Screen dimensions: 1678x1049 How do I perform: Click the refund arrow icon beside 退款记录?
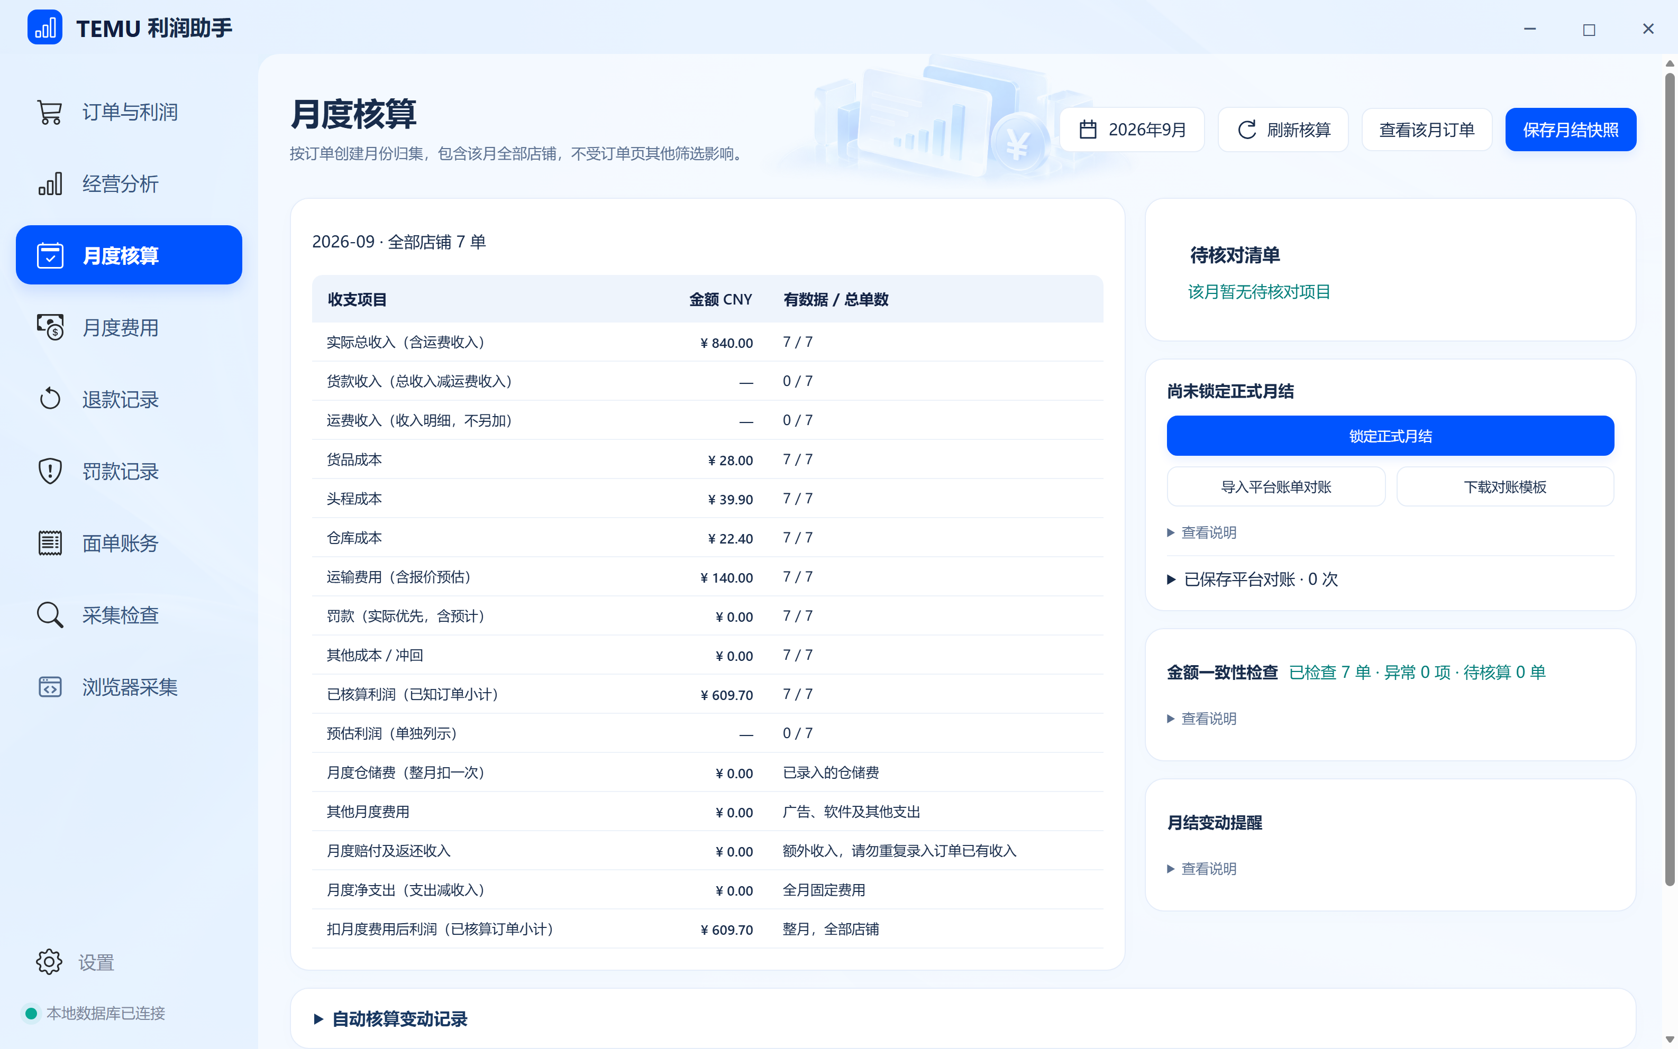click(x=49, y=399)
